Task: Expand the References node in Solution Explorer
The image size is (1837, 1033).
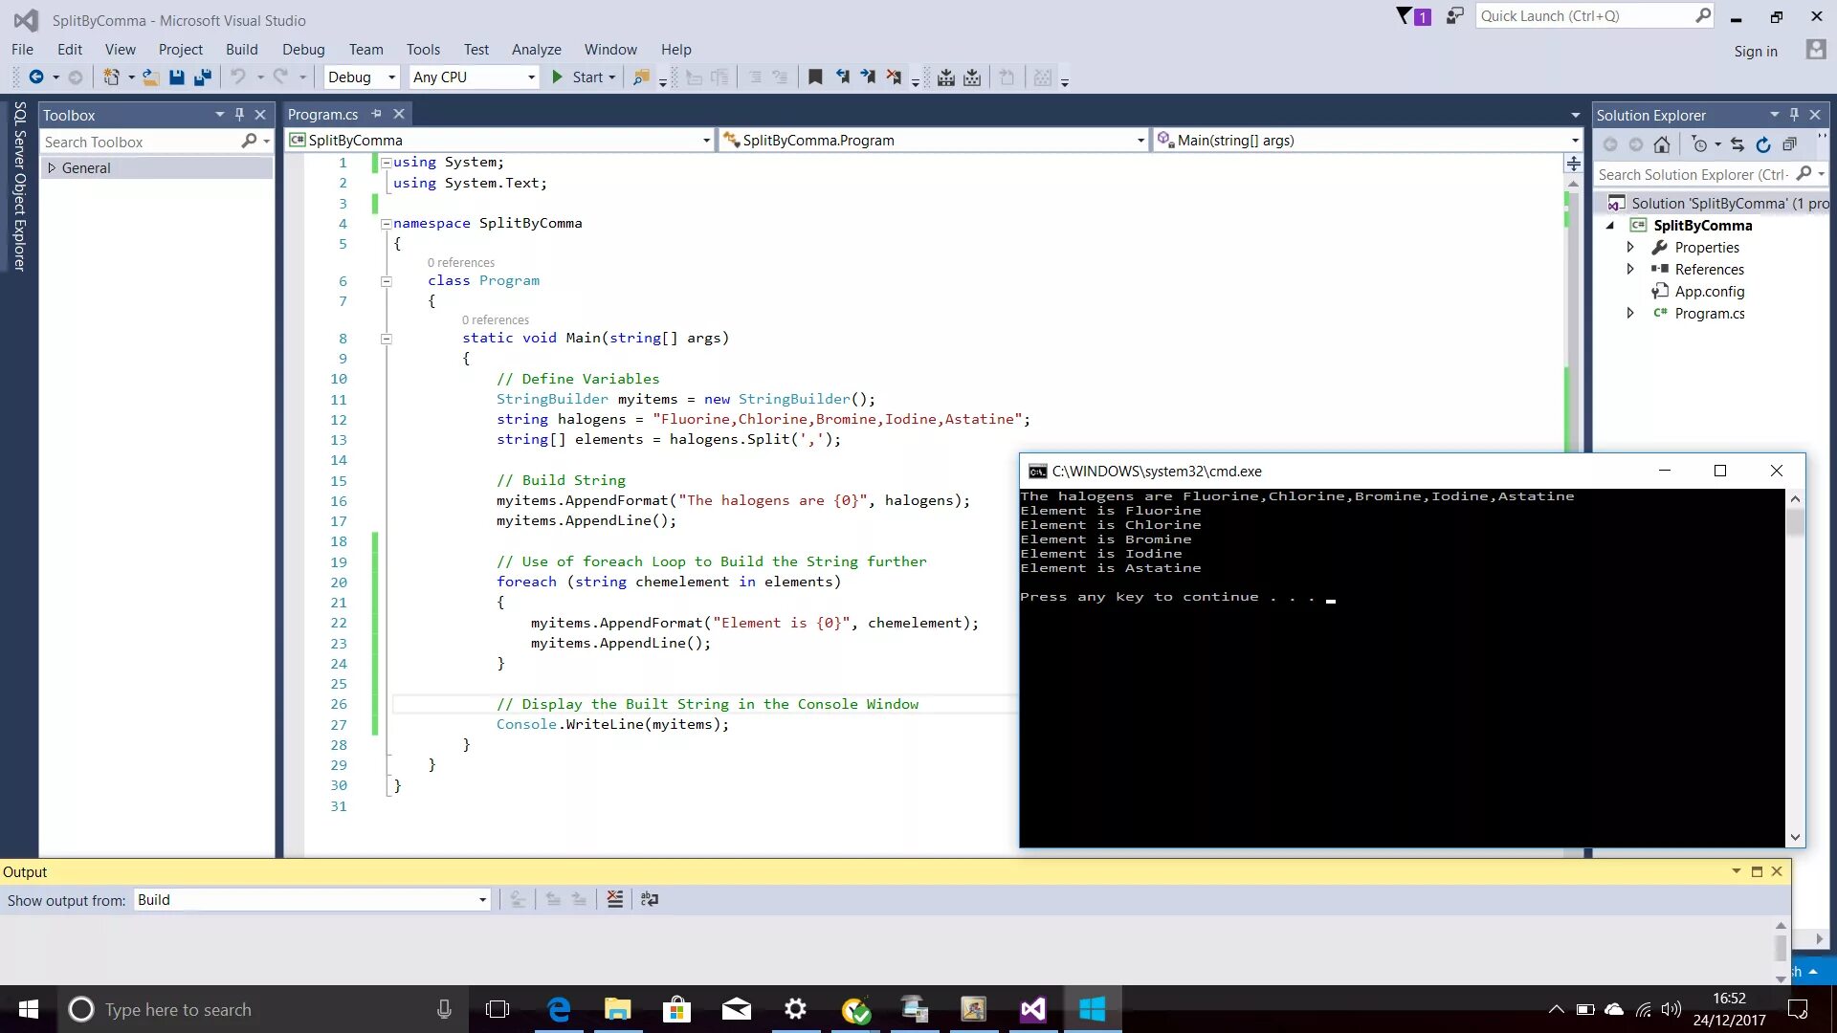Action: point(1630,270)
